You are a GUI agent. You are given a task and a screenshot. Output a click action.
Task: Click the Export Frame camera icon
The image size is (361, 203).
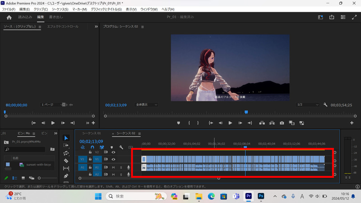pos(282,123)
